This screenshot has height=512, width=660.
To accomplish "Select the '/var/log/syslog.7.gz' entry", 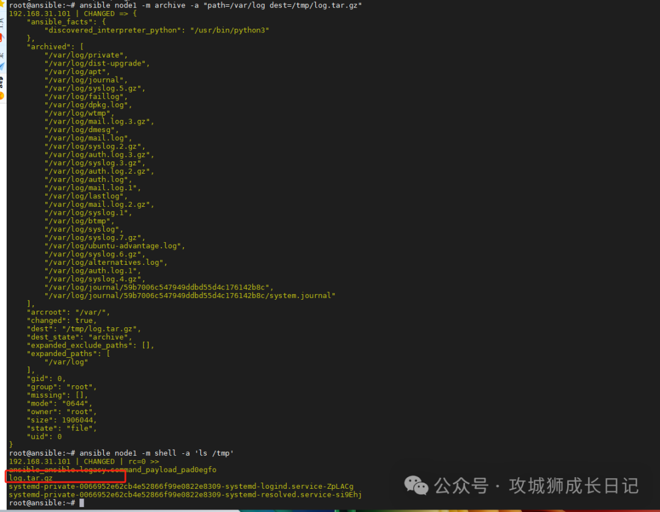I will coord(95,238).
